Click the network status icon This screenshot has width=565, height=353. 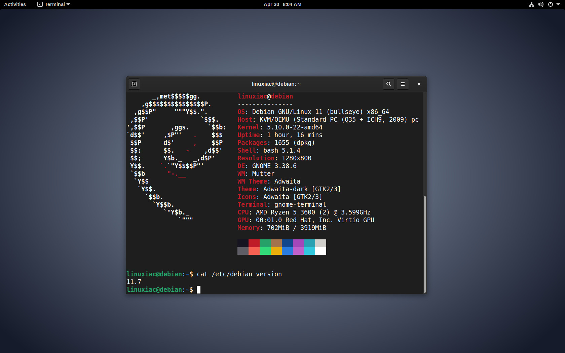pyautogui.click(x=531, y=4)
